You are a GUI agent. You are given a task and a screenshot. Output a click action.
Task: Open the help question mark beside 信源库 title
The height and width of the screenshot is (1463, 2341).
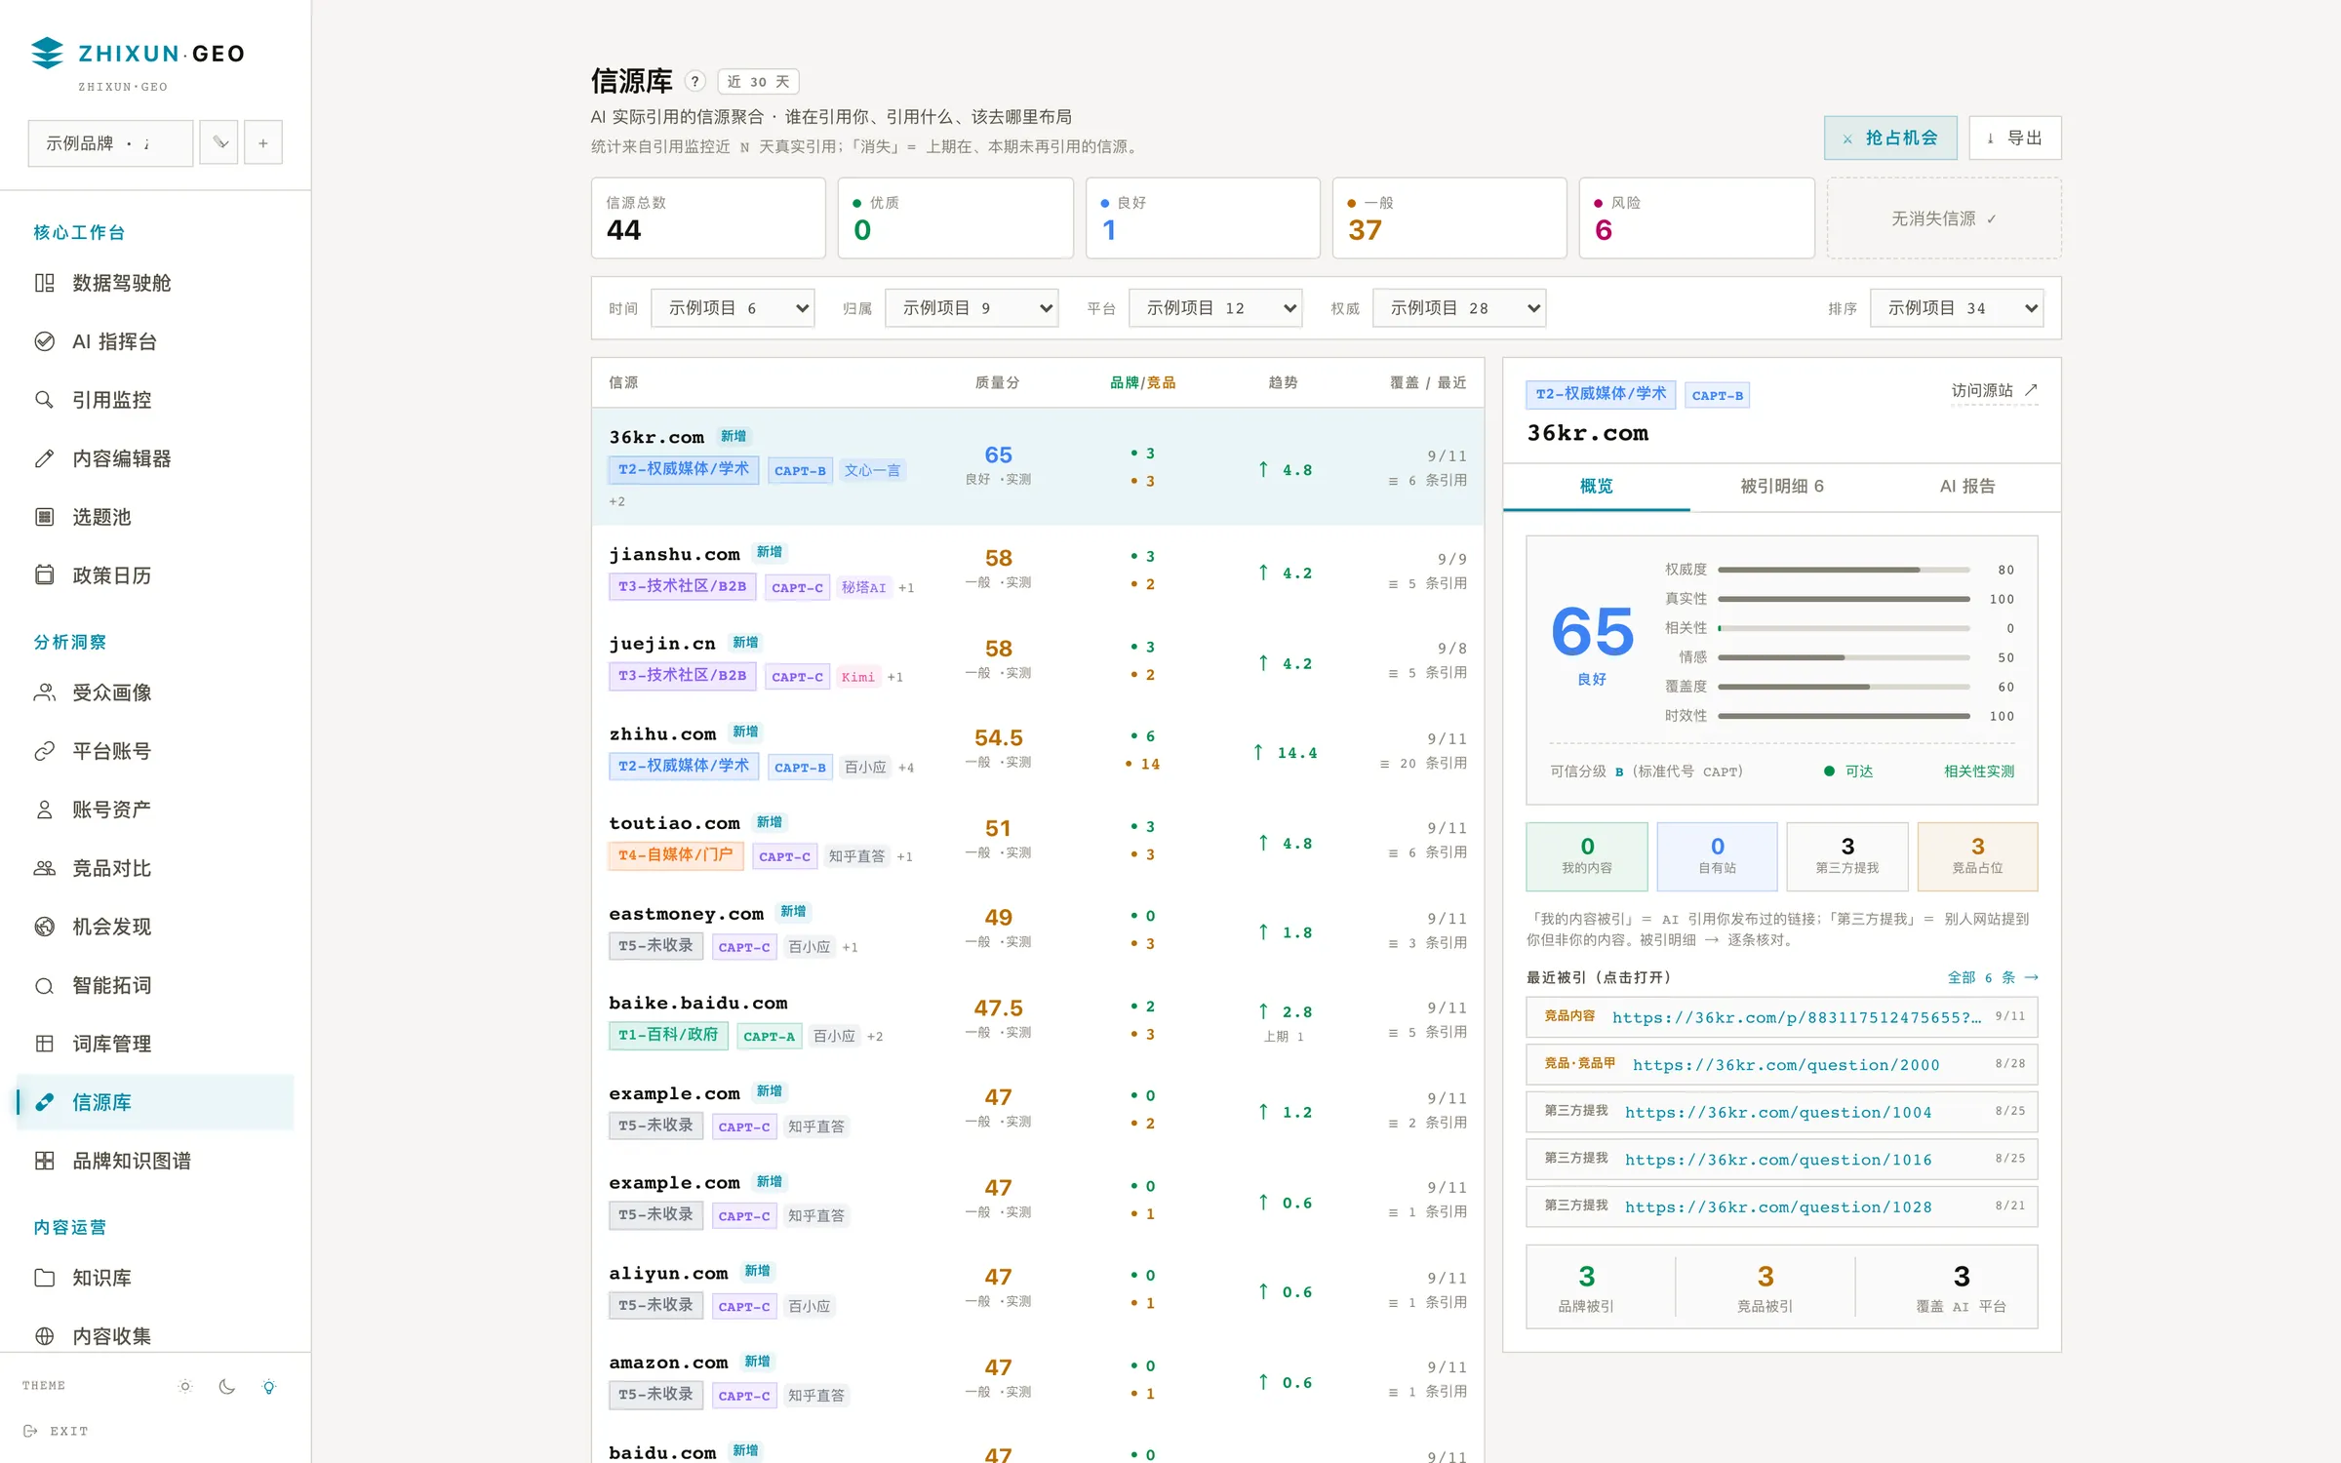694,81
